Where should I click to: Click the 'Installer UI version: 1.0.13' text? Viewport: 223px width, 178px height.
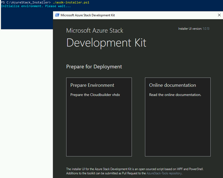(x=194, y=29)
